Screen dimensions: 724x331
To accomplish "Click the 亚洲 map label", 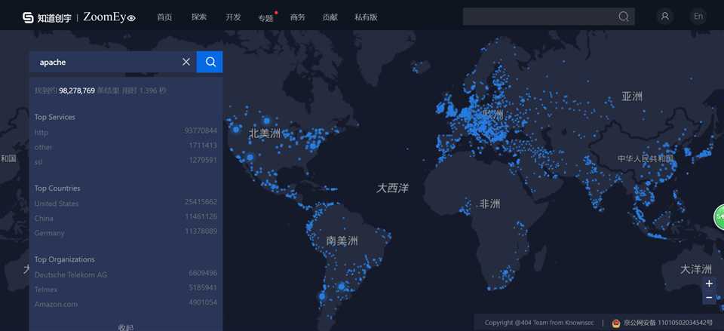I will click(632, 97).
